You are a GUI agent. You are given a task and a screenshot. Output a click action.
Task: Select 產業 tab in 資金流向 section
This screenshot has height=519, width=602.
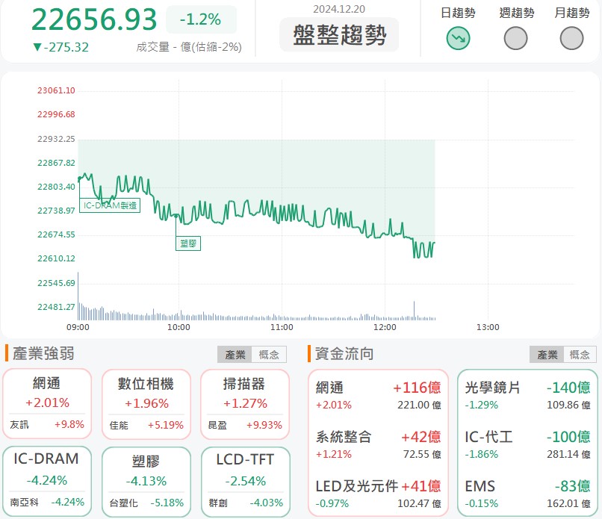click(547, 354)
